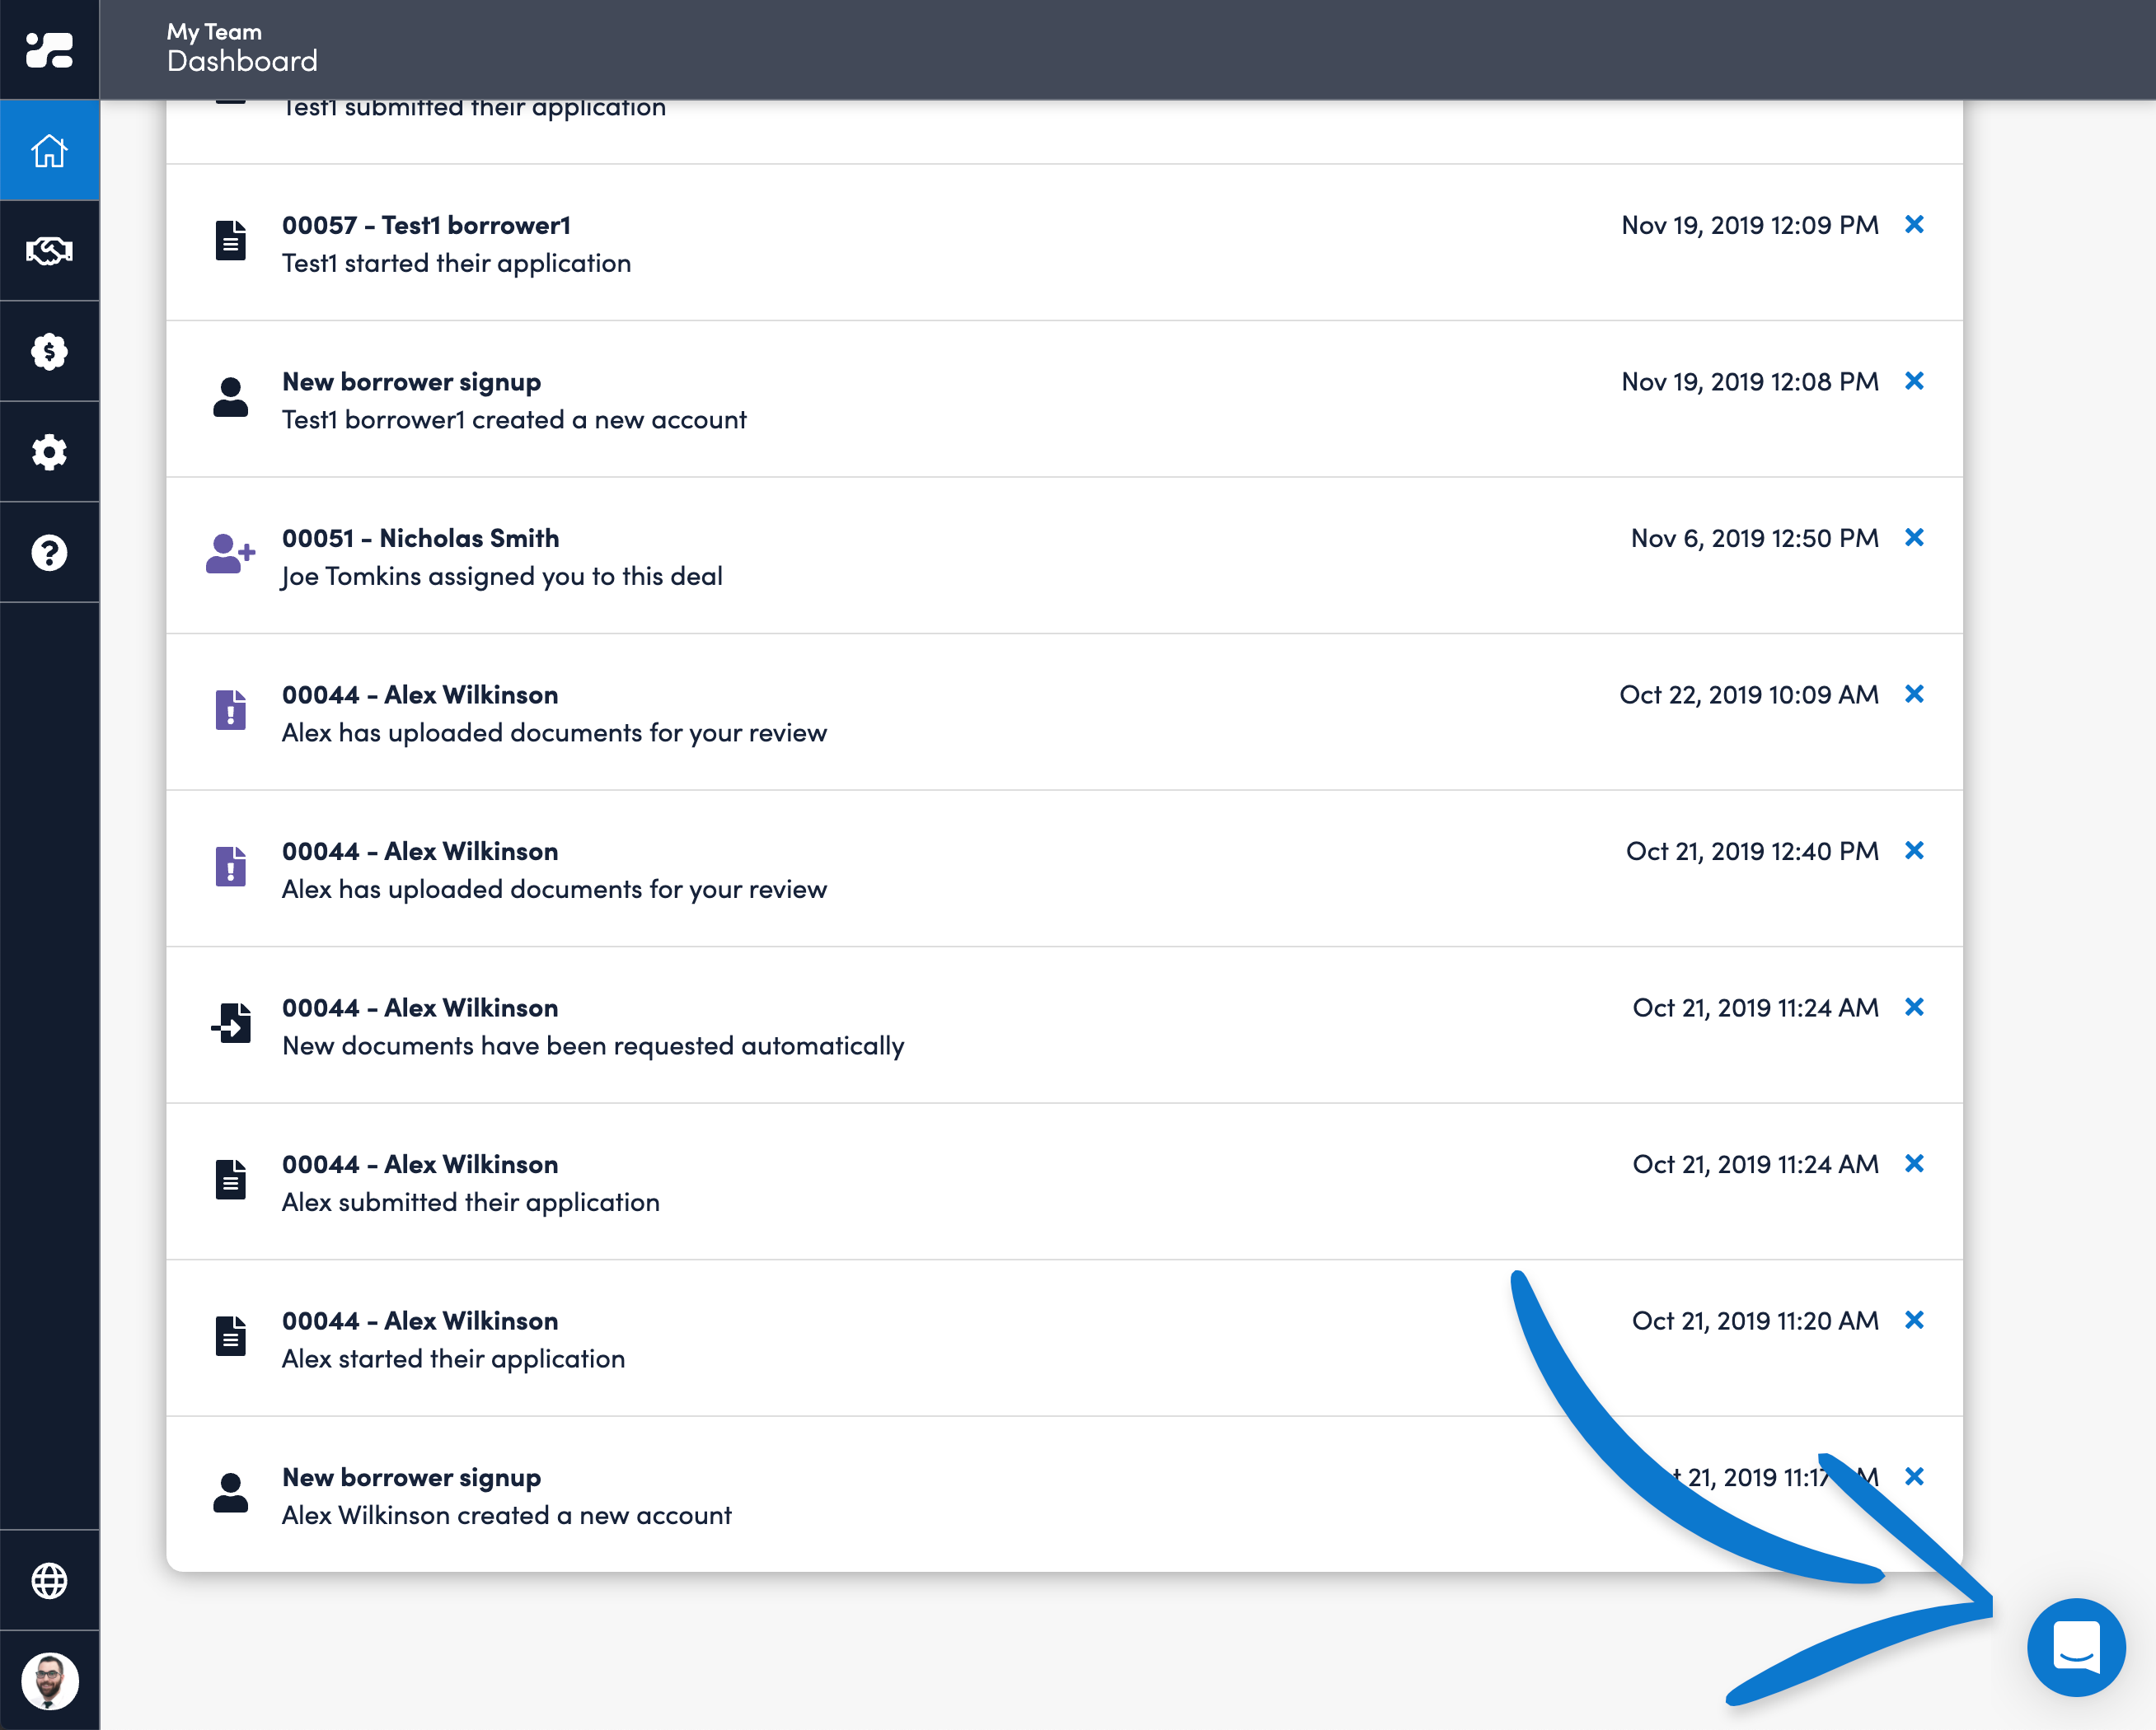Click the 'Oct 21, 2019 11:20 AM' timestamp
The image size is (2156, 1730).
[x=1755, y=1321]
